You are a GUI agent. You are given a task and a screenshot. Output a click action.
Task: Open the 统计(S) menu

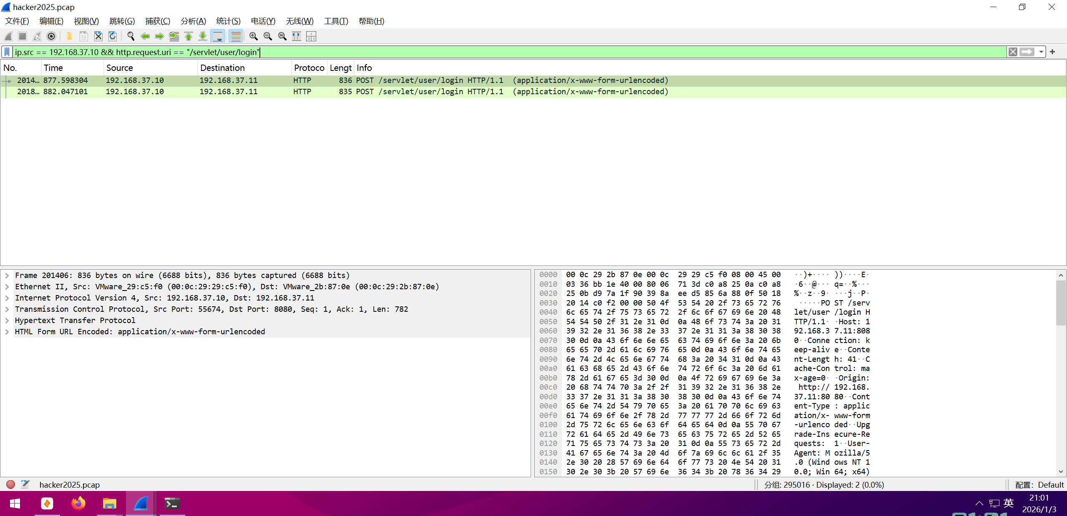tap(228, 21)
